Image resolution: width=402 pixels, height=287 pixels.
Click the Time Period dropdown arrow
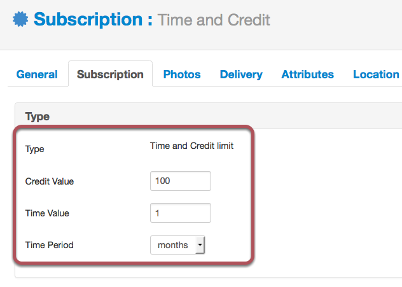point(200,245)
